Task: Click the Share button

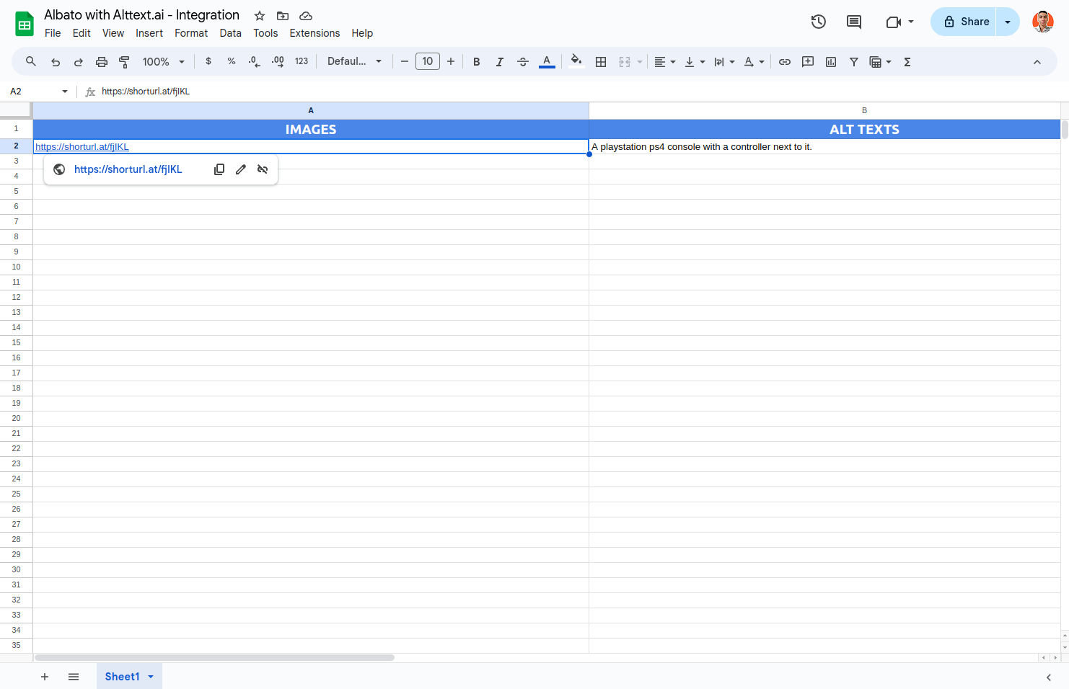Action: point(964,22)
